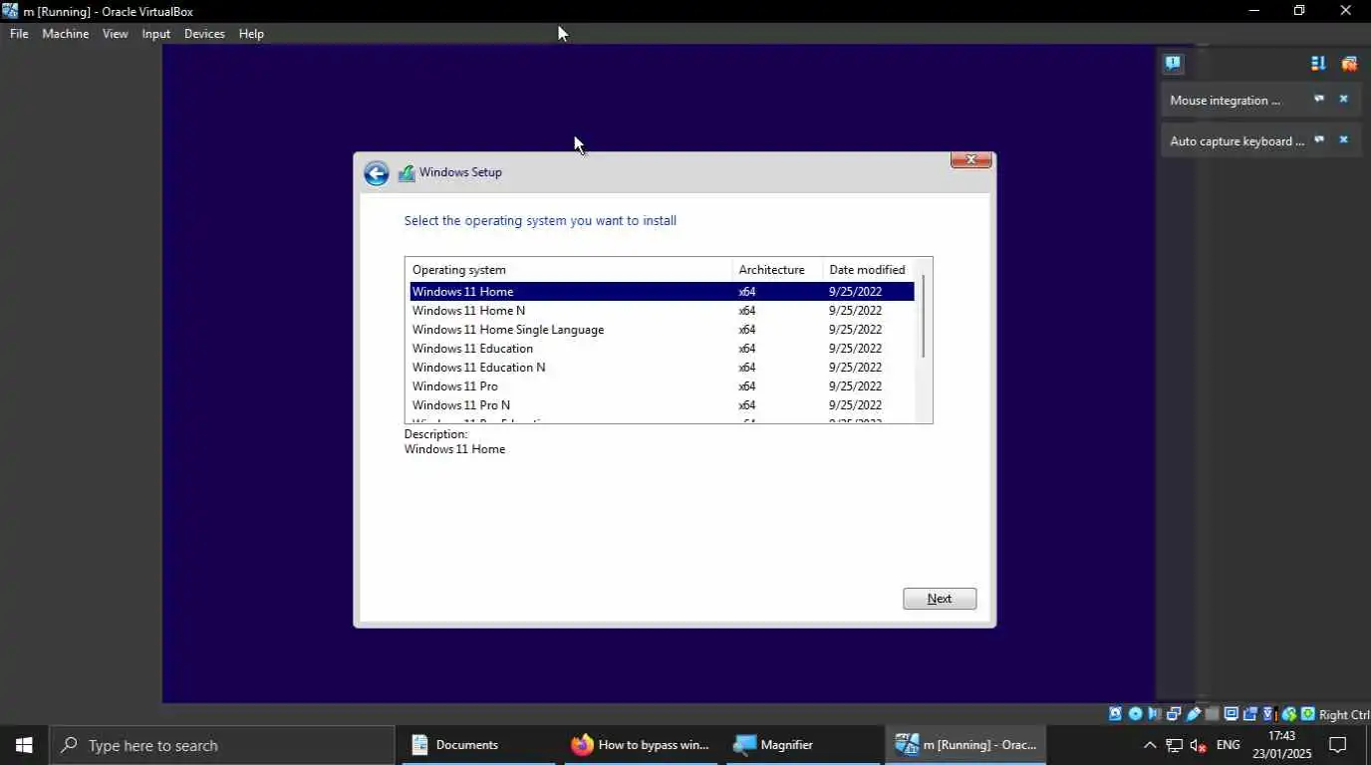This screenshot has height=765, width=1371.
Task: Open the Input menu
Action: click(156, 34)
